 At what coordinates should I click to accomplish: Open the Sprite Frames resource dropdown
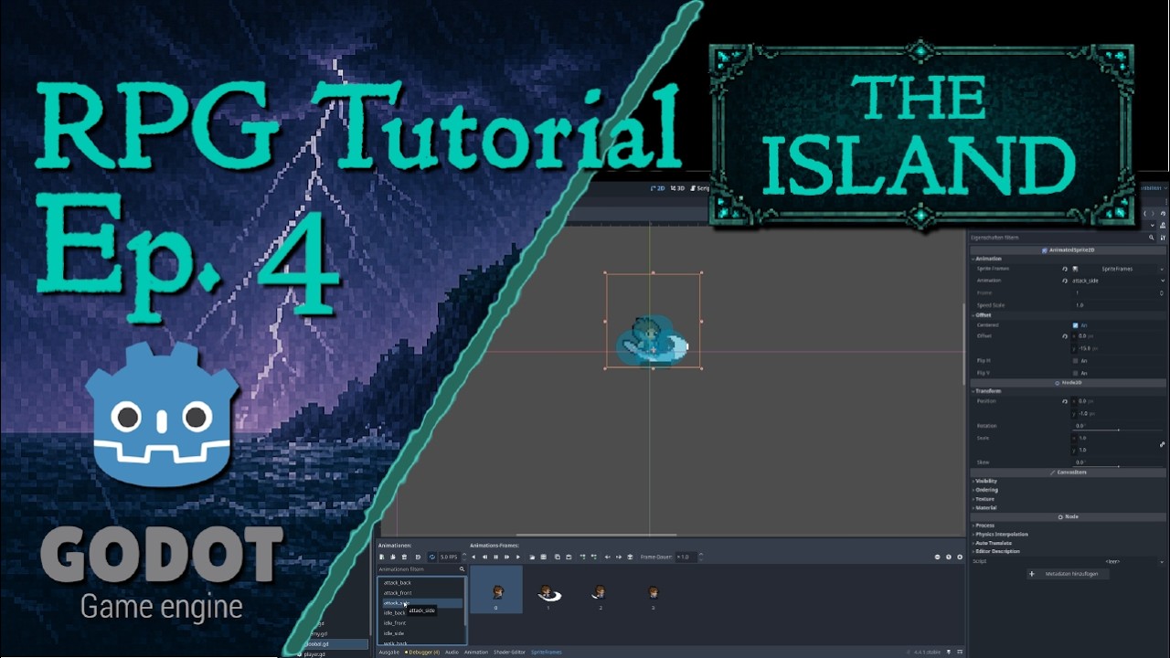(x=1162, y=269)
